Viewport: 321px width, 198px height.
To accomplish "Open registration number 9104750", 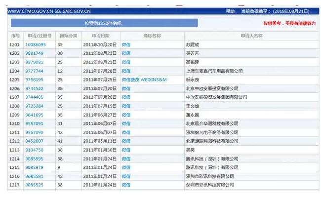I will click(x=35, y=150).
